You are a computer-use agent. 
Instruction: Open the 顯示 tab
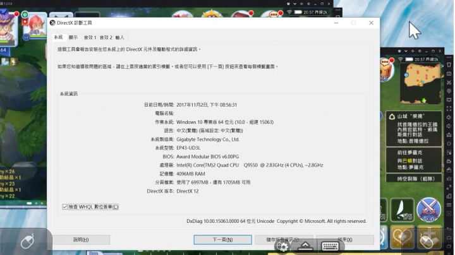pyautogui.click(x=73, y=37)
